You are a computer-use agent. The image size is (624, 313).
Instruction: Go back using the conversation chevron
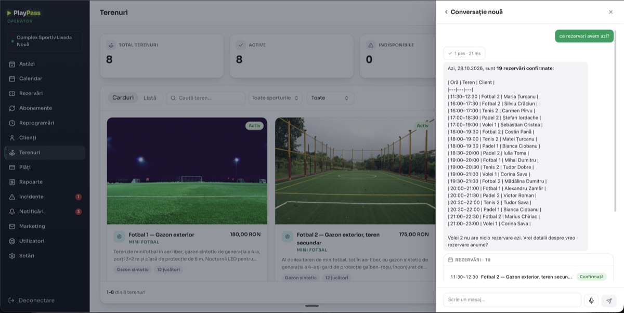[x=446, y=12]
